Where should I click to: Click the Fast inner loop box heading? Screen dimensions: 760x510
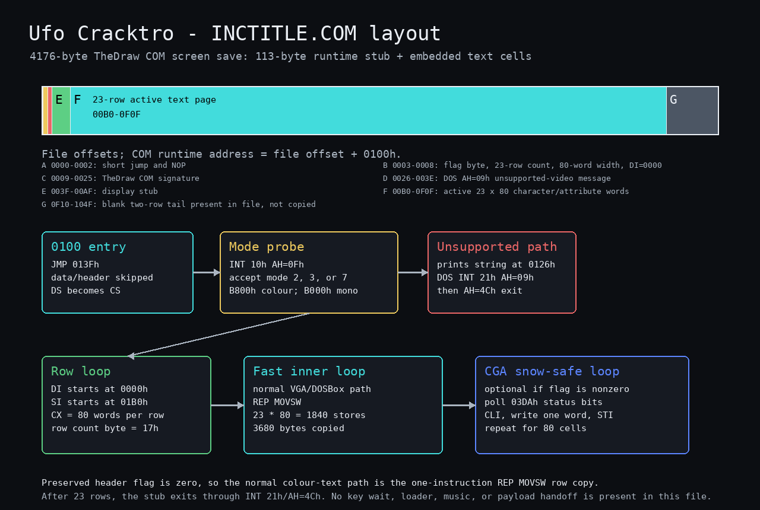coord(309,371)
